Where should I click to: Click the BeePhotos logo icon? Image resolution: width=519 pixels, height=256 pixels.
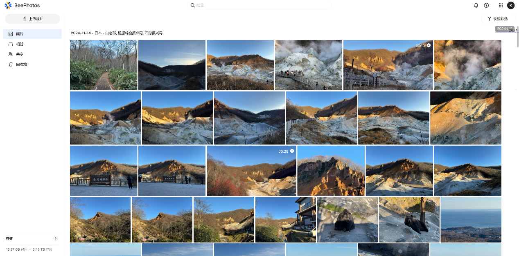click(8, 5)
